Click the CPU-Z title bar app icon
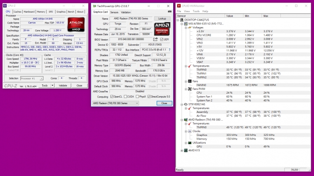Viewport: 314px width, 176px height. [5, 6]
